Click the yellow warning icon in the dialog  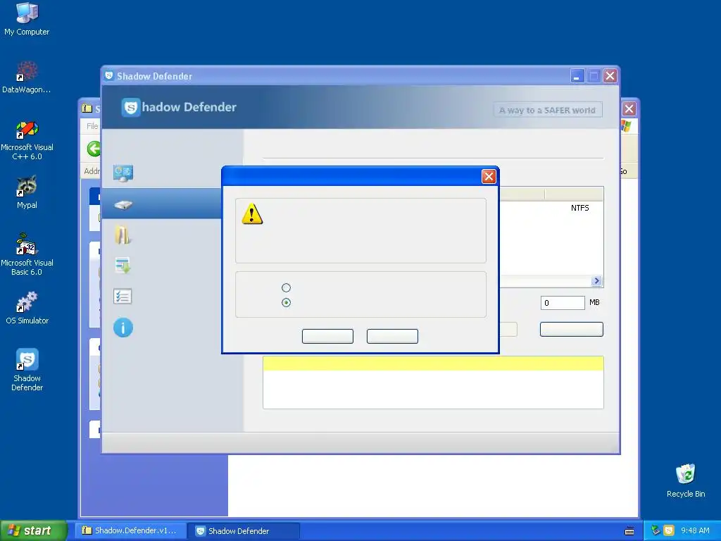(x=252, y=214)
